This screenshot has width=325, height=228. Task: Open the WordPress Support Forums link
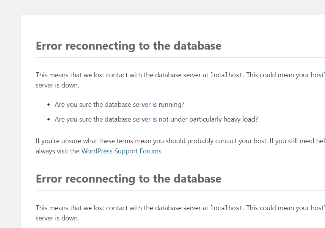[x=121, y=151]
